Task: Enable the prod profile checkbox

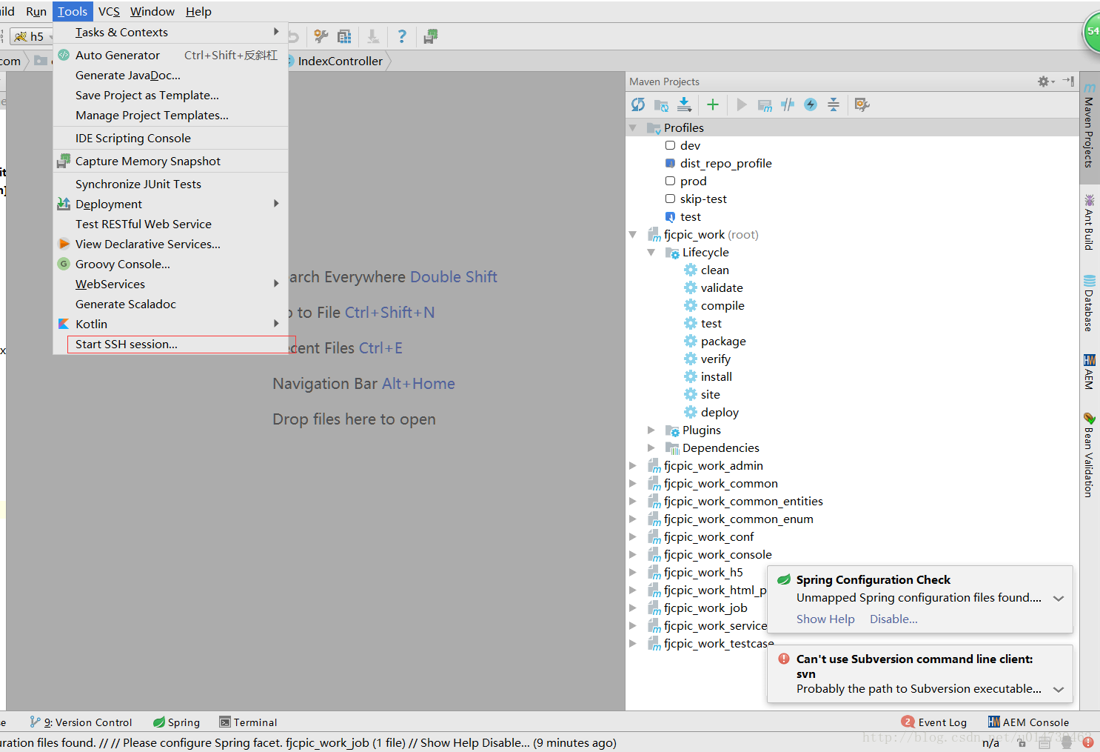Action: pyautogui.click(x=670, y=181)
